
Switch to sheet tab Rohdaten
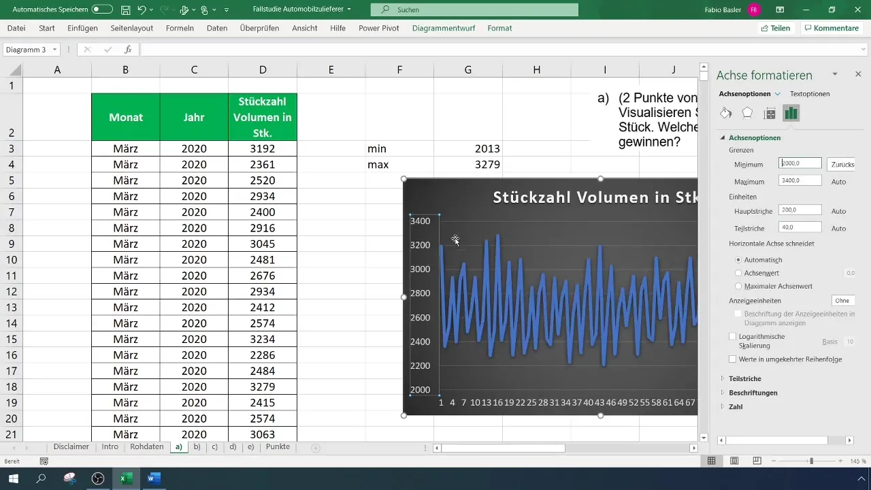click(x=147, y=447)
